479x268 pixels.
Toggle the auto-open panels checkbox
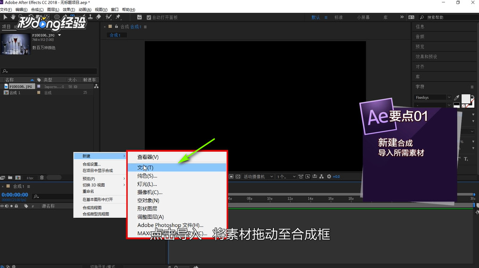click(x=149, y=17)
